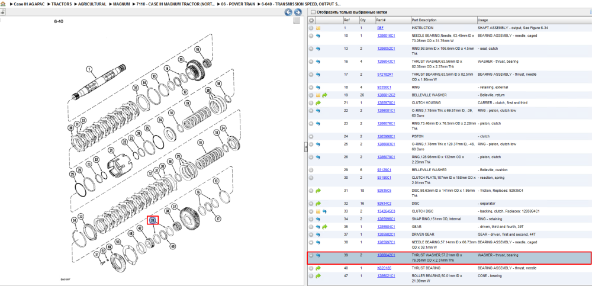Add NEEDLE BEARING Ref 10 with plus button
Screen dimensions: 592x286
click(311, 36)
